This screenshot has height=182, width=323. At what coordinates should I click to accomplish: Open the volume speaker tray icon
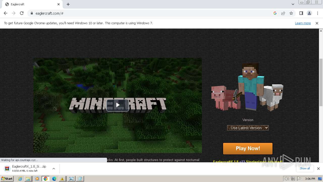pos(287,179)
